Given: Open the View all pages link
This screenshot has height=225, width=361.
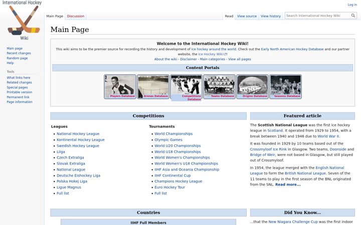Looking at the screenshot, I should (x=240, y=59).
